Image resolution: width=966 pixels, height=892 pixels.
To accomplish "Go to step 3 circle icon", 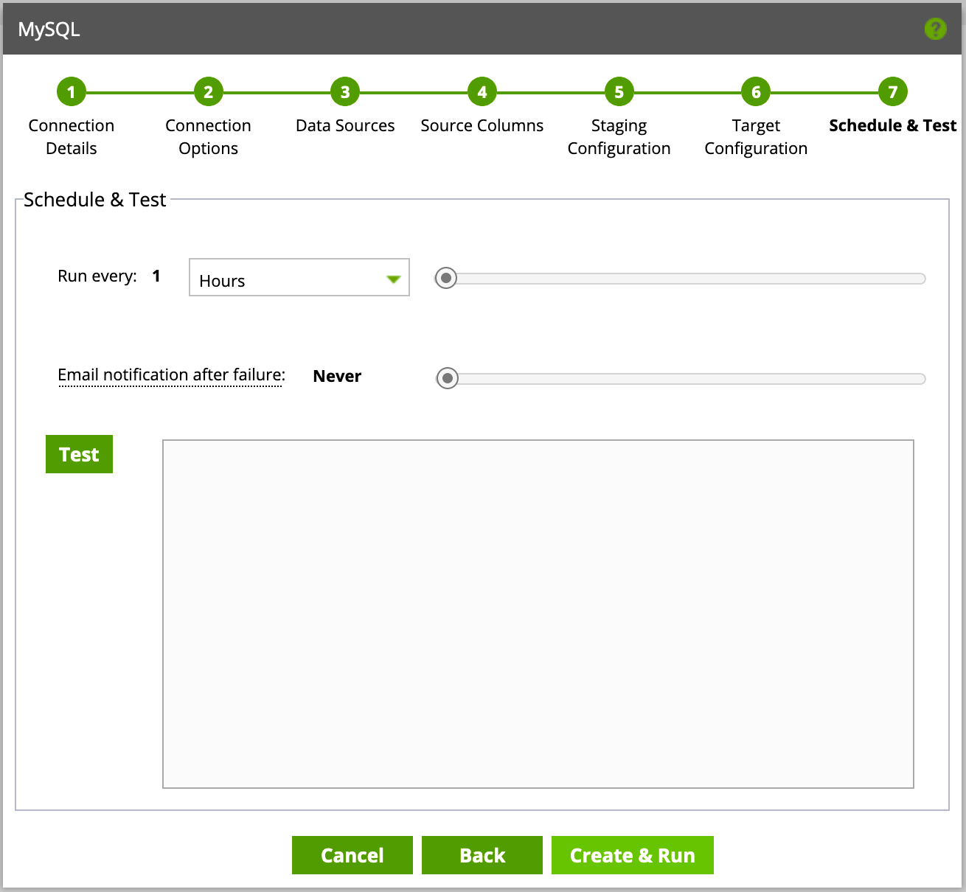I will (345, 92).
